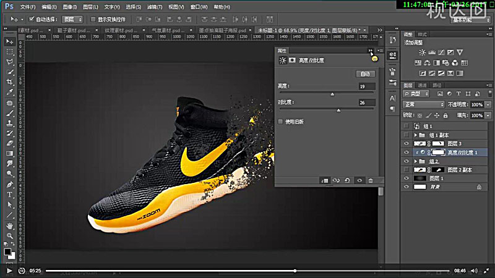The width and height of the screenshot is (495, 278).
Task: Switch to the 通道 tab
Action: [x=422, y=85]
